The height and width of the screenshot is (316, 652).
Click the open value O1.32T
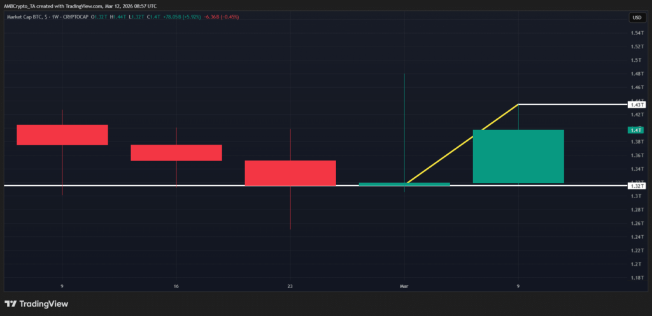pyautogui.click(x=97, y=17)
